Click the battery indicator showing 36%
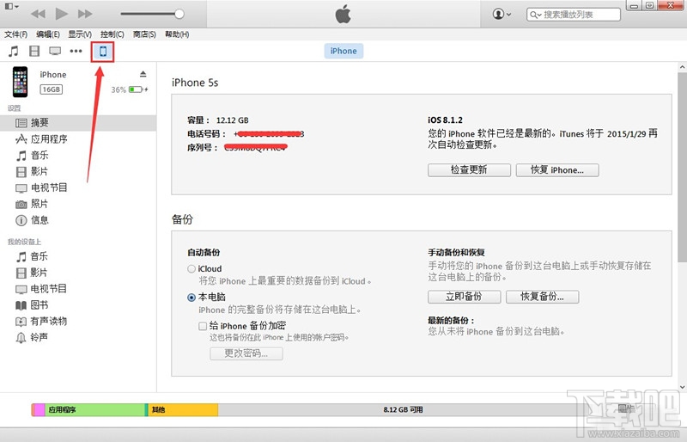 (130, 89)
